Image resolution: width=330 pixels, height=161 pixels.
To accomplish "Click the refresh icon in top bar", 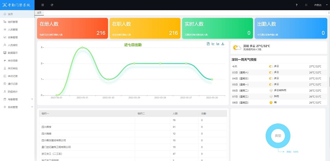I will (x=52, y=5).
